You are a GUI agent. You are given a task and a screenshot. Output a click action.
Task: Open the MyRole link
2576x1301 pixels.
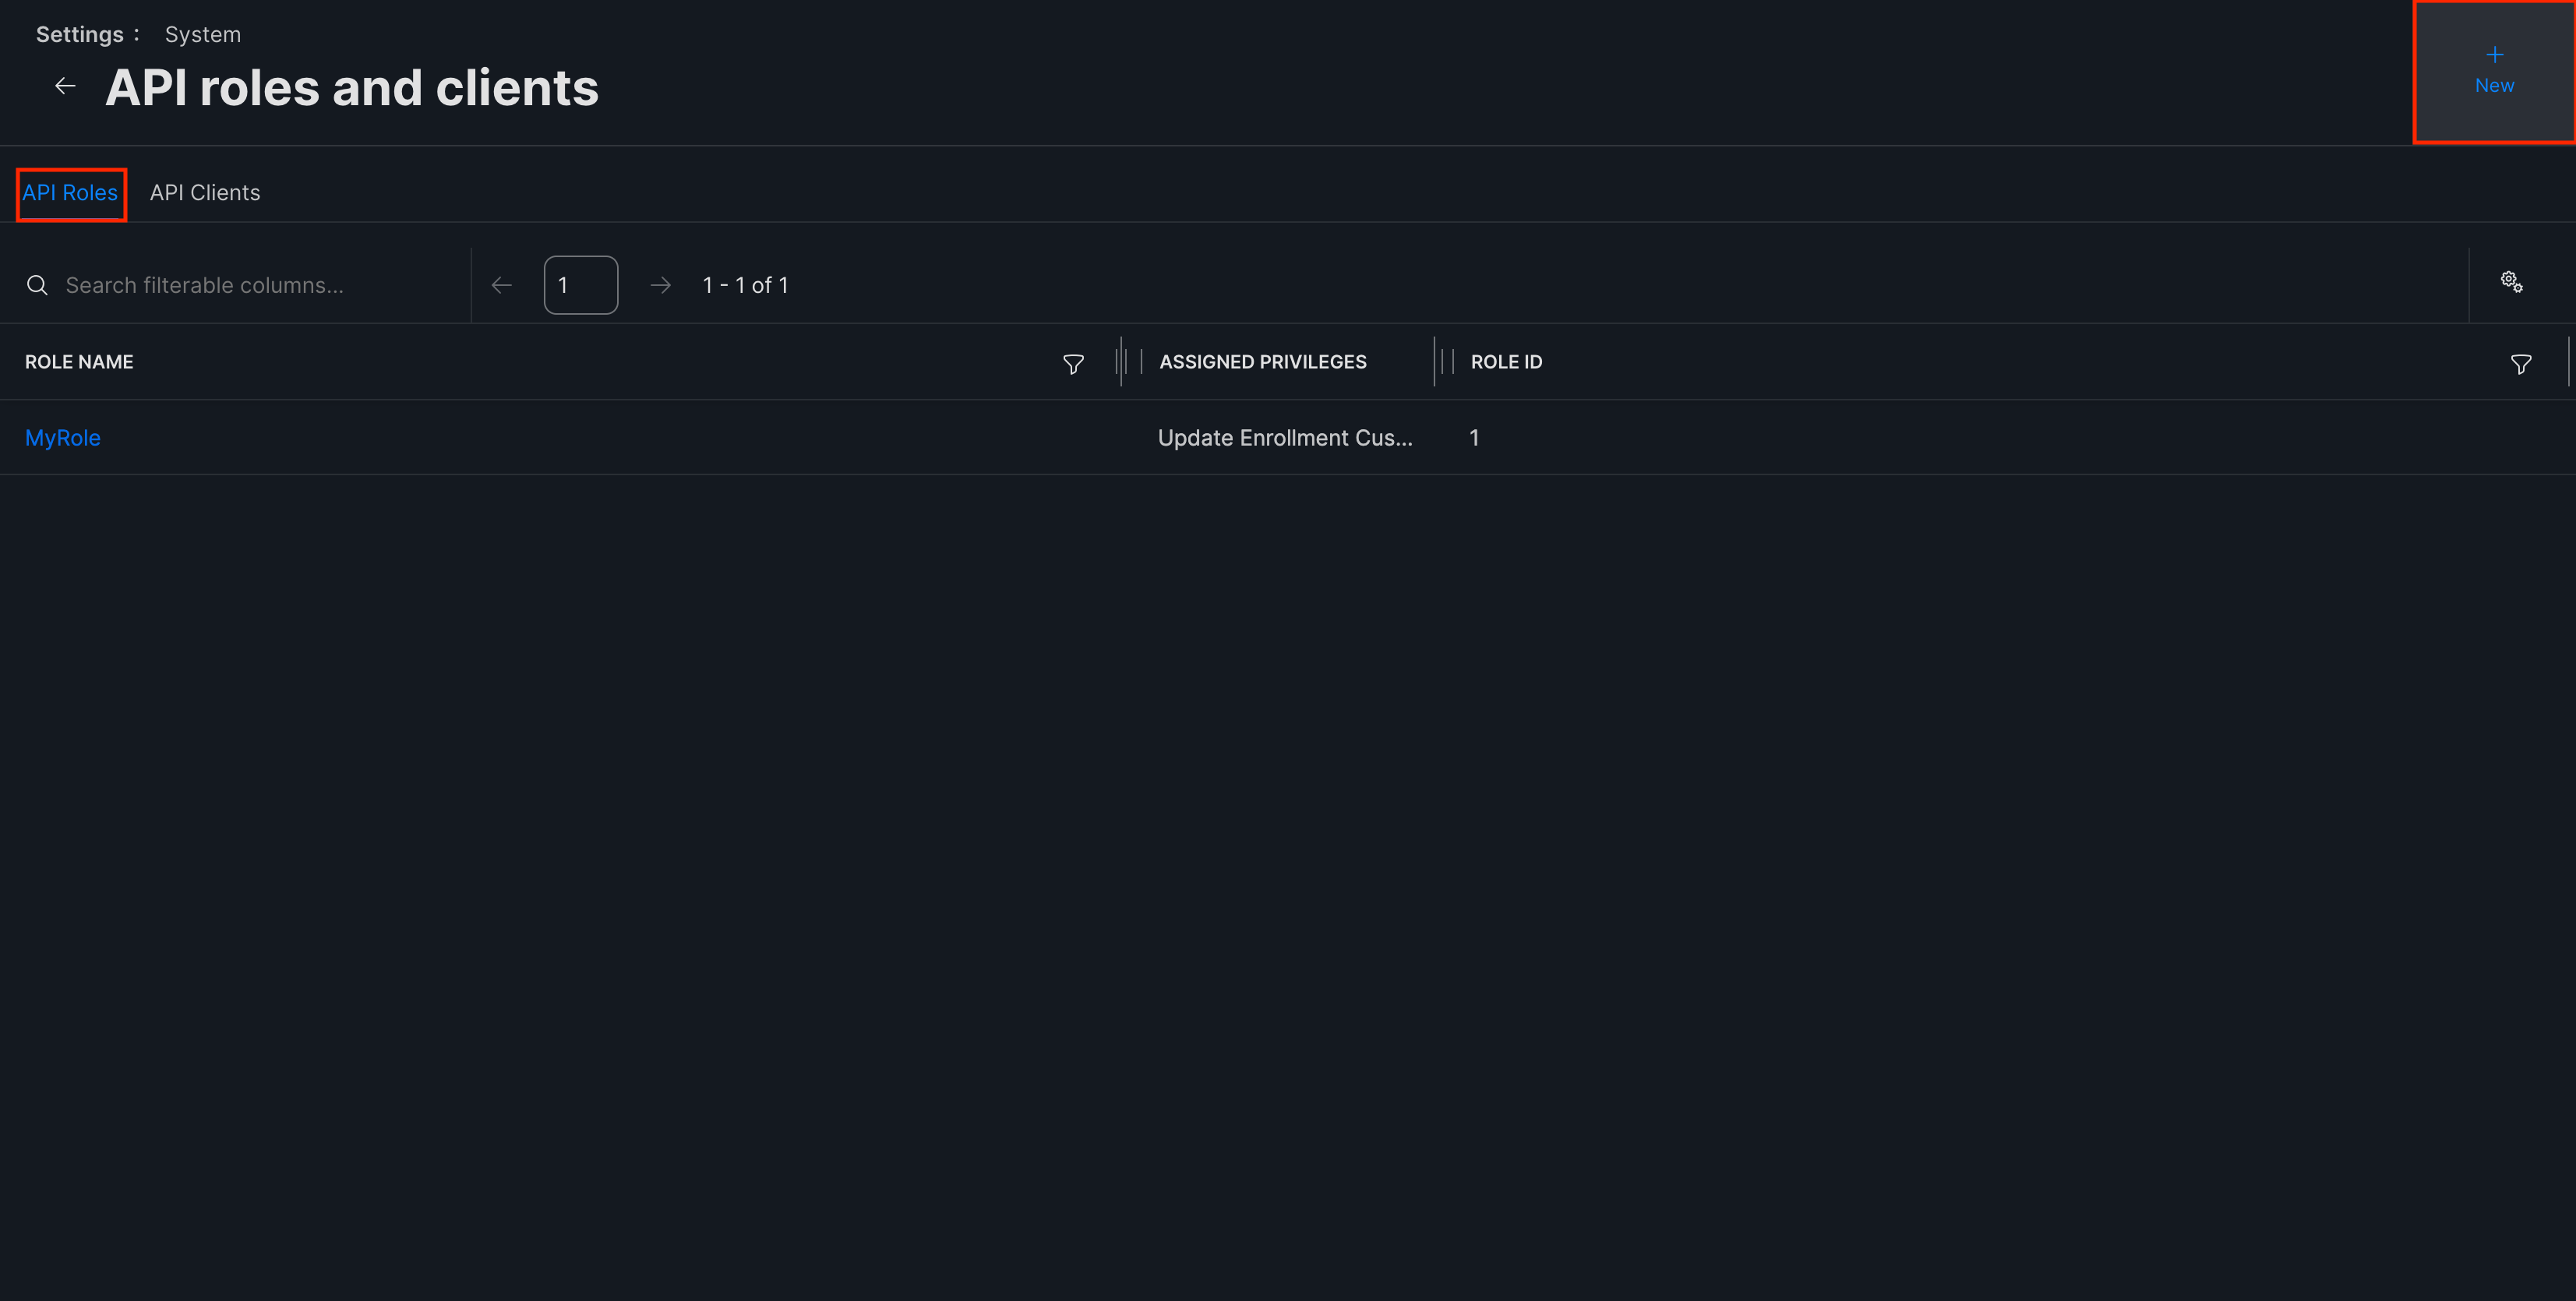[62, 438]
